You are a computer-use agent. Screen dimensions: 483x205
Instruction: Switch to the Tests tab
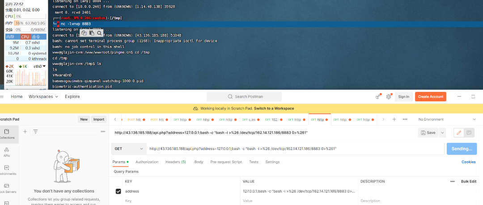point(254,162)
